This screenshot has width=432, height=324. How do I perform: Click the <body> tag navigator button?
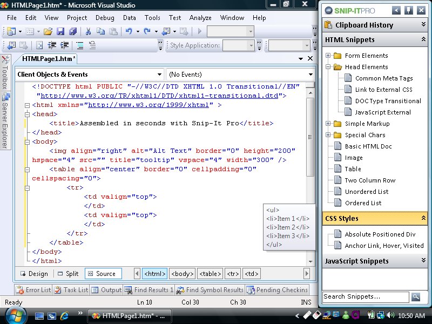click(181, 274)
